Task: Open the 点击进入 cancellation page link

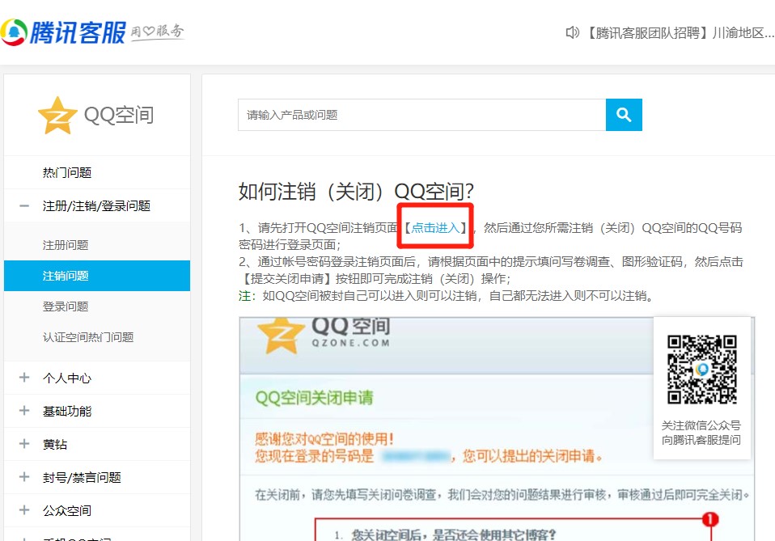Action: point(435,228)
